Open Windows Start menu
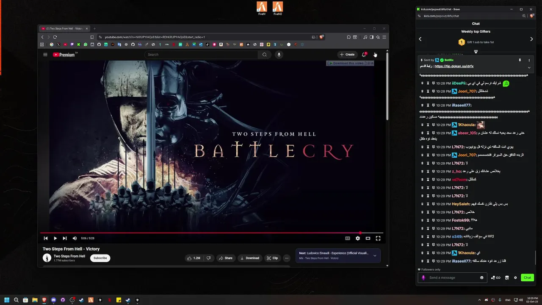 click(x=7, y=300)
